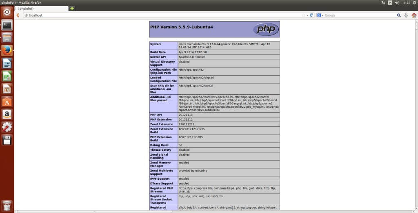Image resolution: width=418 pixels, height=213 pixels.
Task: Select the phpinfo() tab
Action: coord(41,9)
